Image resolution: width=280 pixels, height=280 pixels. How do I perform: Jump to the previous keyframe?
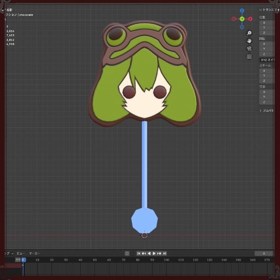coord(144,253)
